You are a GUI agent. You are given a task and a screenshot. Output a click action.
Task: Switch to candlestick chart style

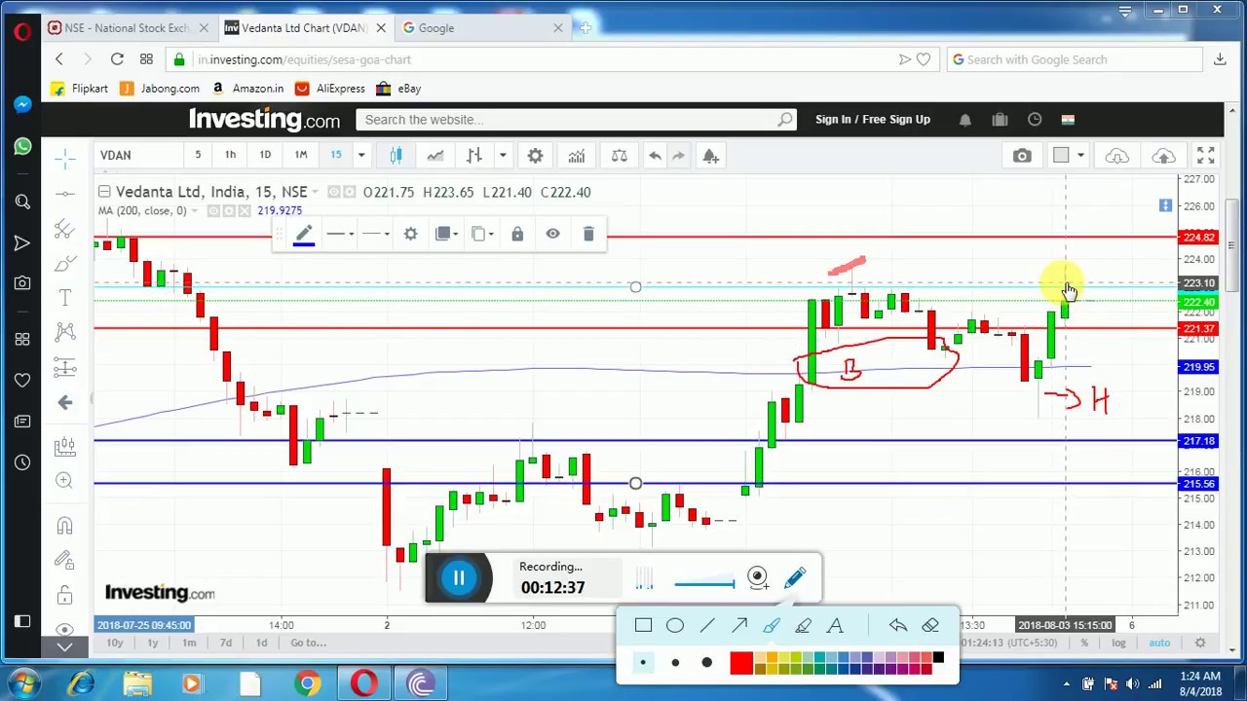pos(396,156)
